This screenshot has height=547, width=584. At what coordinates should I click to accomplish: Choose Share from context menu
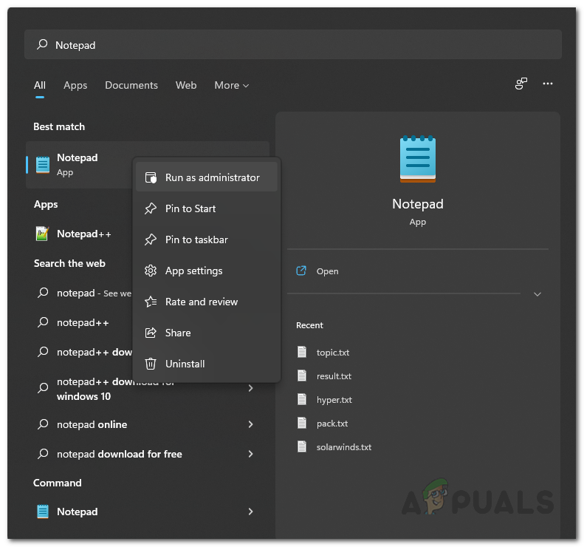(x=206, y=333)
